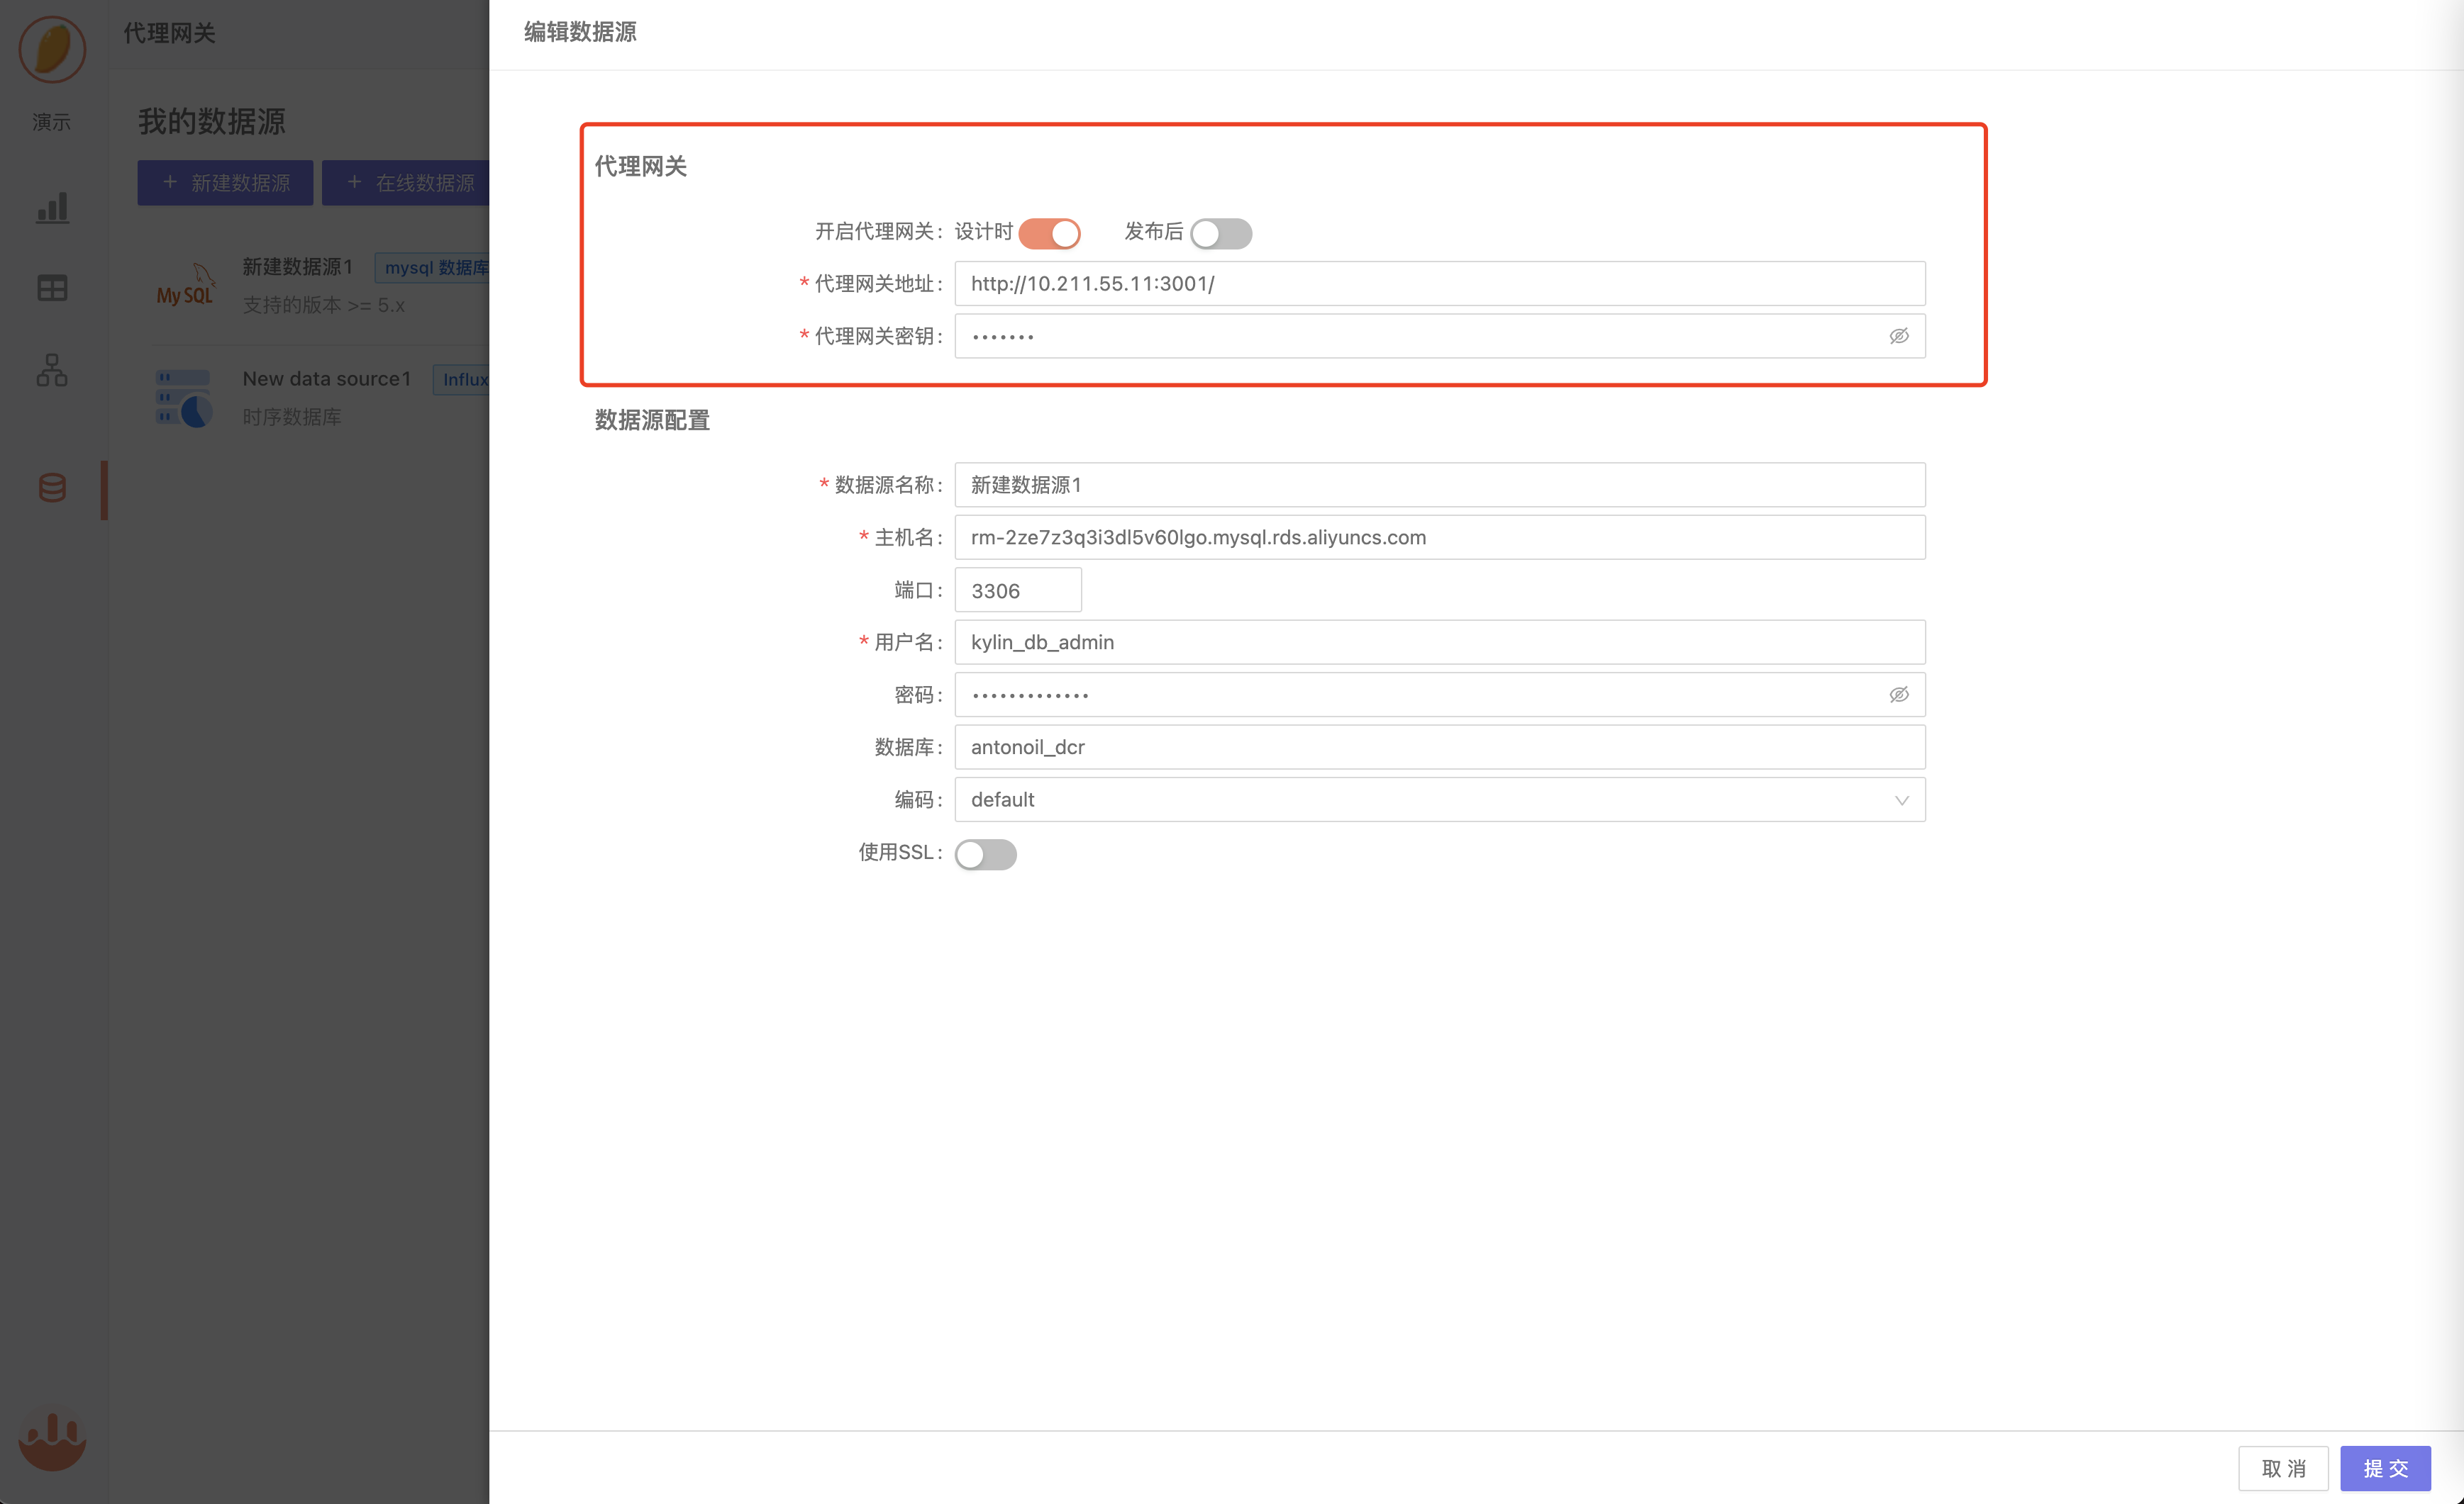
Task: Click the app logo in sidebar
Action: (x=52, y=49)
